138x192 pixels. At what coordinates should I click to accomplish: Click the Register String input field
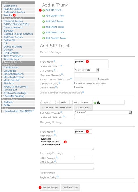coord(87,181)
